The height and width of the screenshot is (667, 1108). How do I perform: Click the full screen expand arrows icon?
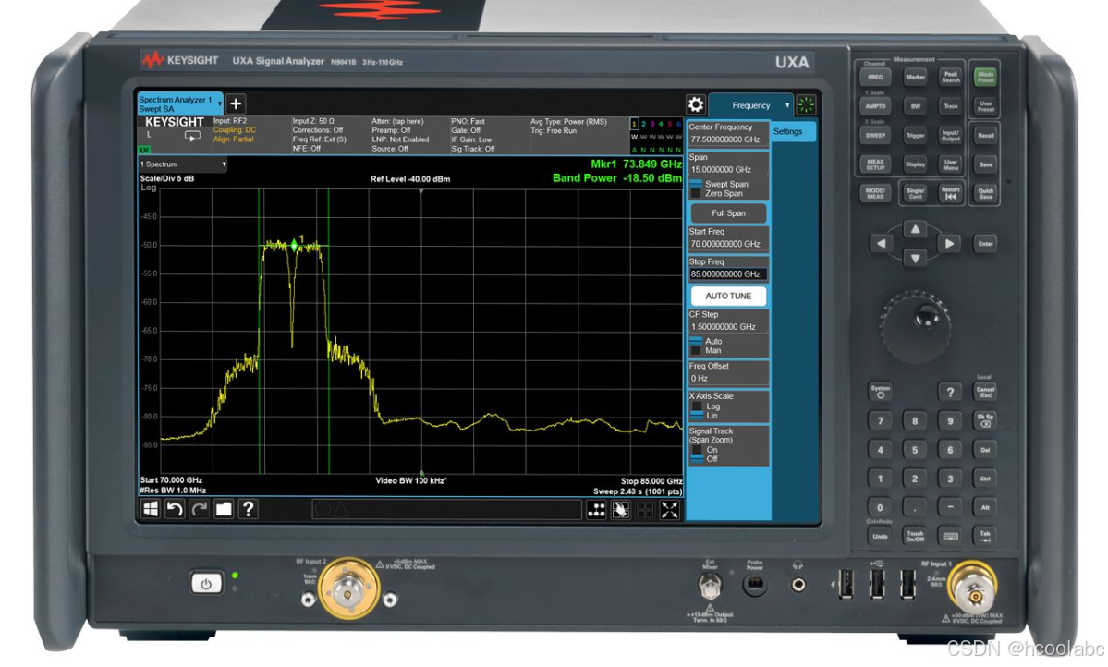click(x=669, y=510)
